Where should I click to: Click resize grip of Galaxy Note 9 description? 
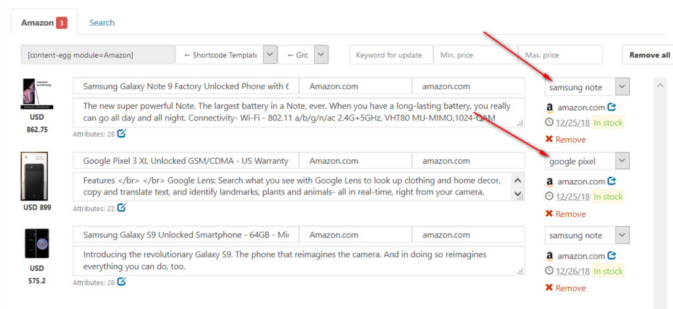521,123
